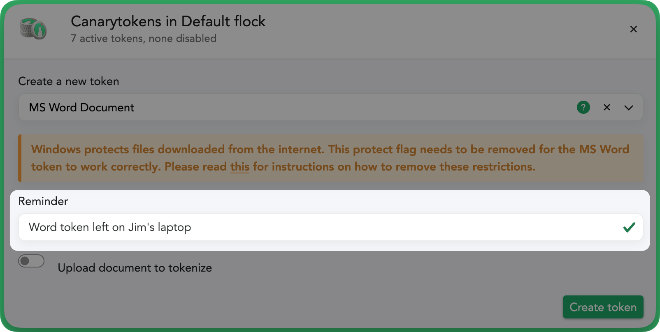This screenshot has height=332, width=660.
Task: Click the green checkmark in Reminder field
Action: pyautogui.click(x=629, y=227)
